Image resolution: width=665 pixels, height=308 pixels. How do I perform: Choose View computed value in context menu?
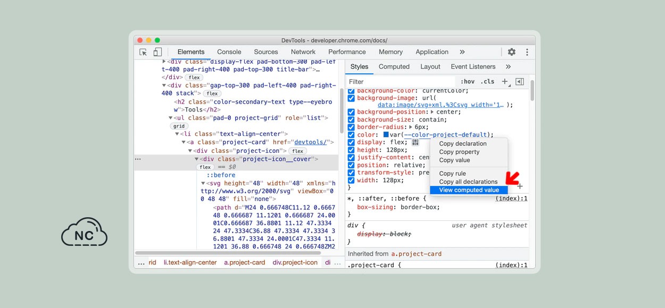(469, 190)
